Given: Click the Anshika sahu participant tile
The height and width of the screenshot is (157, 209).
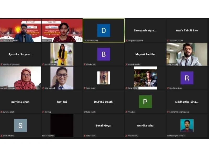Looking at the screenshot, I should coord(145,125).
